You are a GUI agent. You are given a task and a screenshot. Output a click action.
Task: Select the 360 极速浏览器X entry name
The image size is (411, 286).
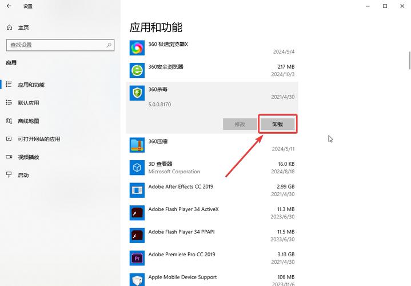click(x=168, y=44)
